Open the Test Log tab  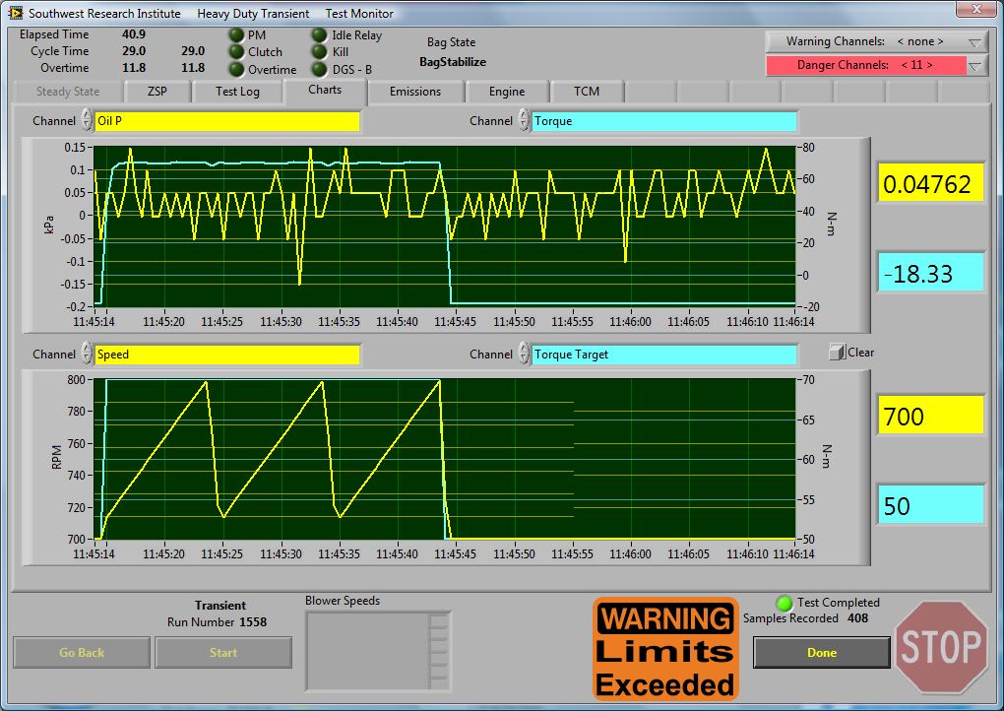(237, 92)
